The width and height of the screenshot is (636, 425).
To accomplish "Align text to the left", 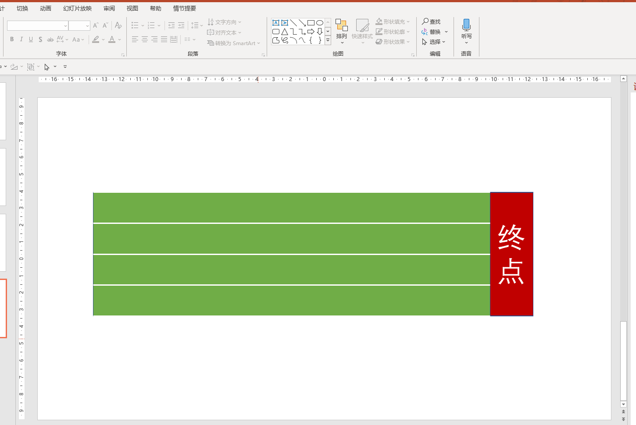I will (135, 39).
